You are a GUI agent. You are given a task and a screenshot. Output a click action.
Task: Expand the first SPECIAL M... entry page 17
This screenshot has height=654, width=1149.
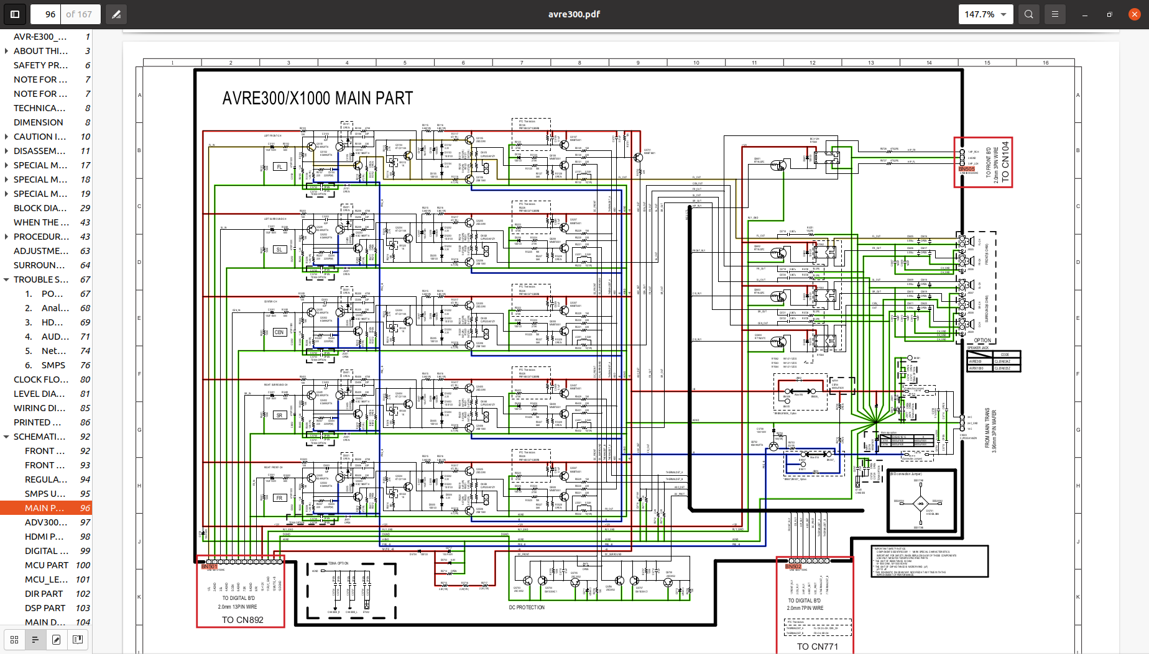(x=6, y=165)
